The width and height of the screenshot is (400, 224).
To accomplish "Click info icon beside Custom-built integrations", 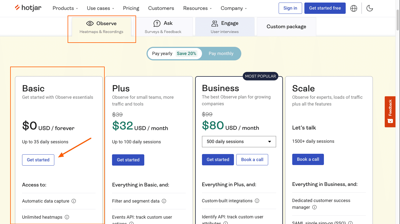I will (x=257, y=201).
